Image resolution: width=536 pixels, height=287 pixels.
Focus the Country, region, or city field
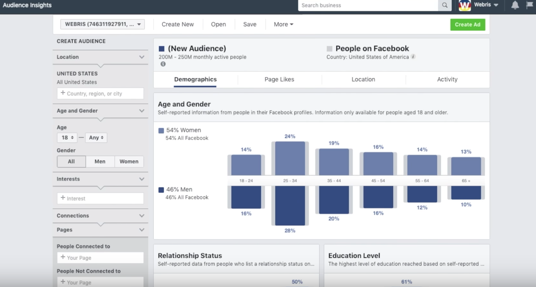coord(100,94)
